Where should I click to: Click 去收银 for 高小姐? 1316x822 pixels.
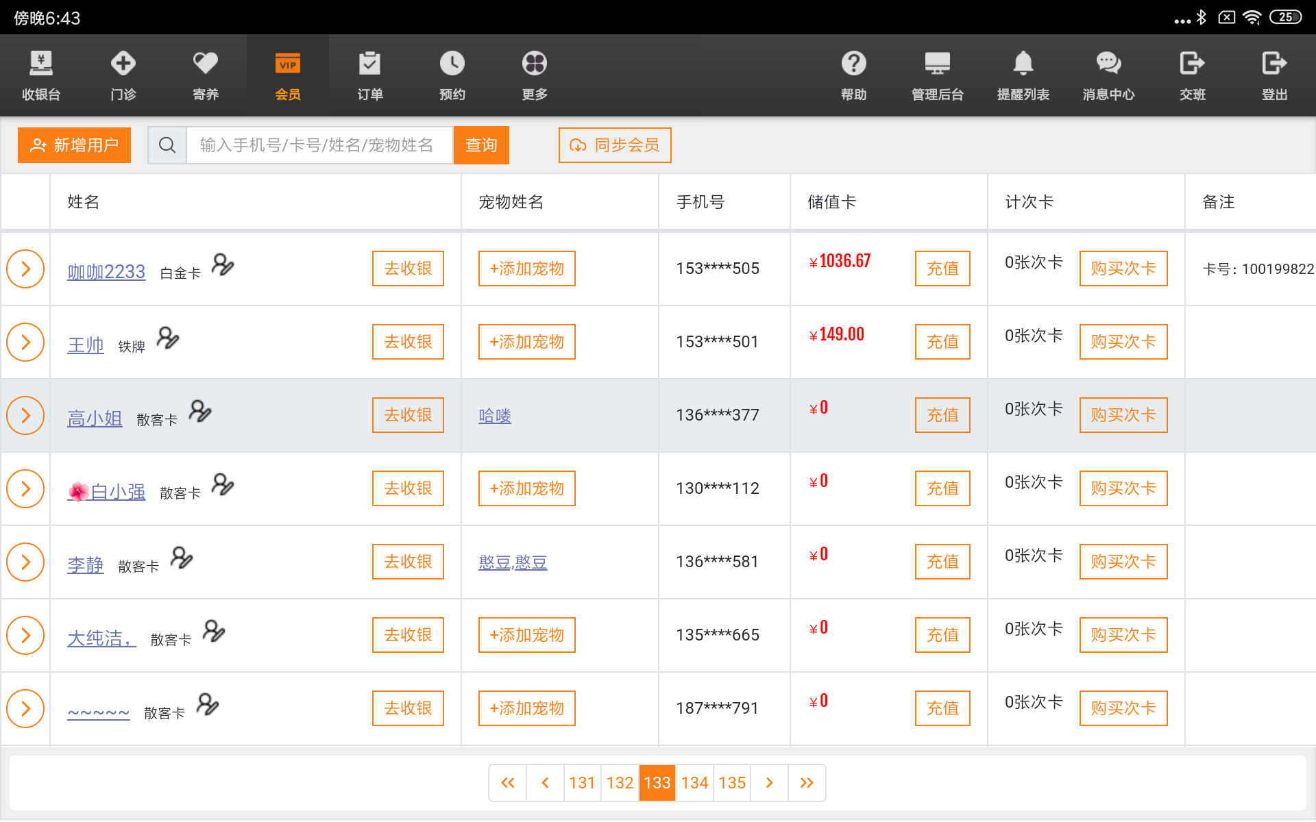[x=408, y=415]
